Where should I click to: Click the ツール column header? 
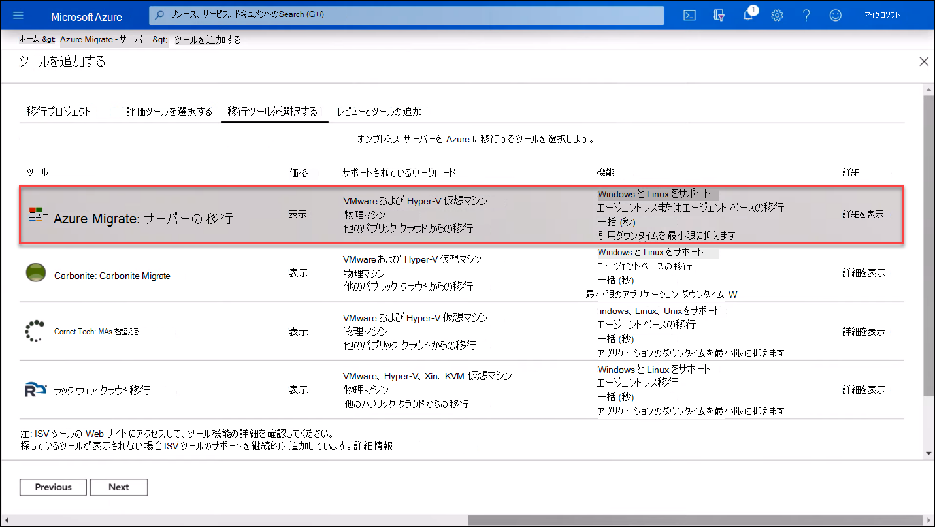(37, 172)
